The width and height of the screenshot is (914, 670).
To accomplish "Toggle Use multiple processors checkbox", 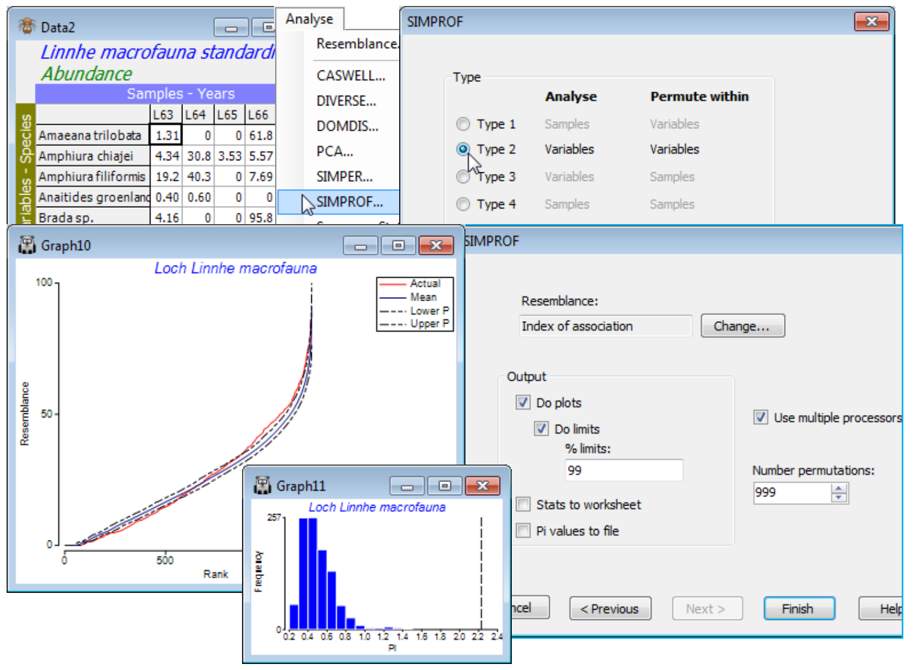I will click(761, 418).
